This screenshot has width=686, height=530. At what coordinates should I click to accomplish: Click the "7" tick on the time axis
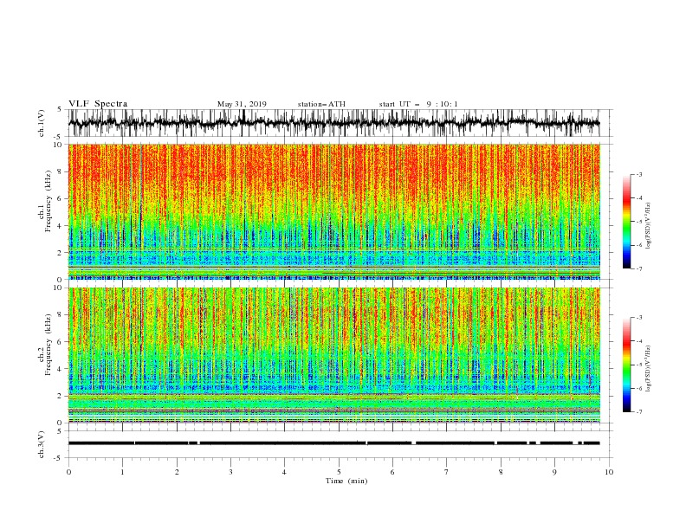(447, 472)
